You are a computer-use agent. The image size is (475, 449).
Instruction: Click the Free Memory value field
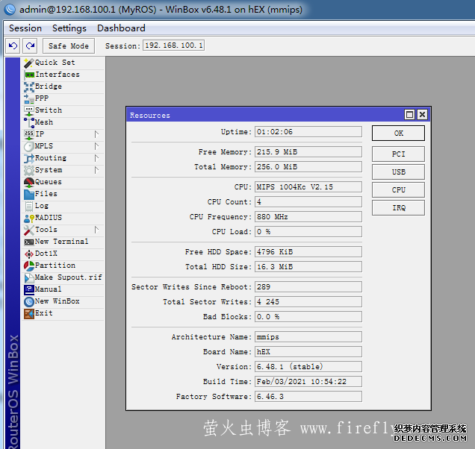point(308,152)
